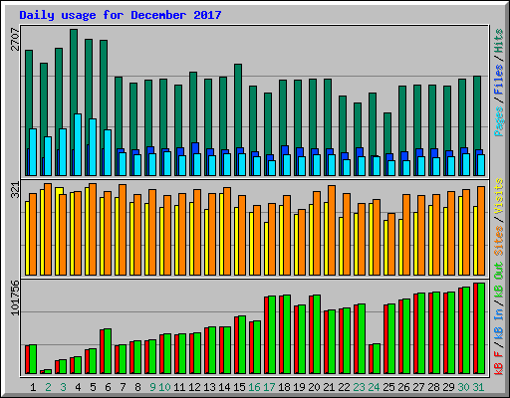The image size is (510, 398).
Task: Click day label 31 on the x-axis
Action: [478, 387]
